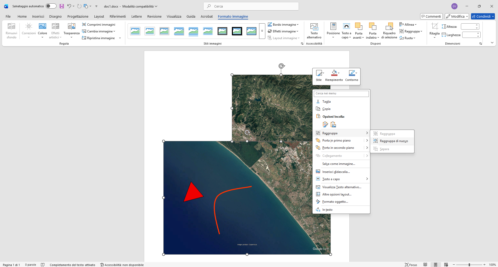Click the Condividi button

point(483,16)
